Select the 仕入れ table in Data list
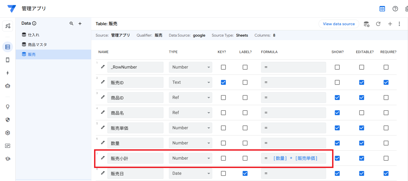 point(34,35)
